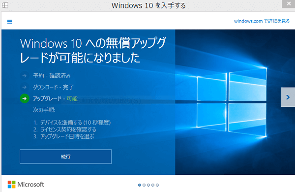Click the Windows 10 への無償アップグレード headline
295x192 pixels.
coord(93,50)
